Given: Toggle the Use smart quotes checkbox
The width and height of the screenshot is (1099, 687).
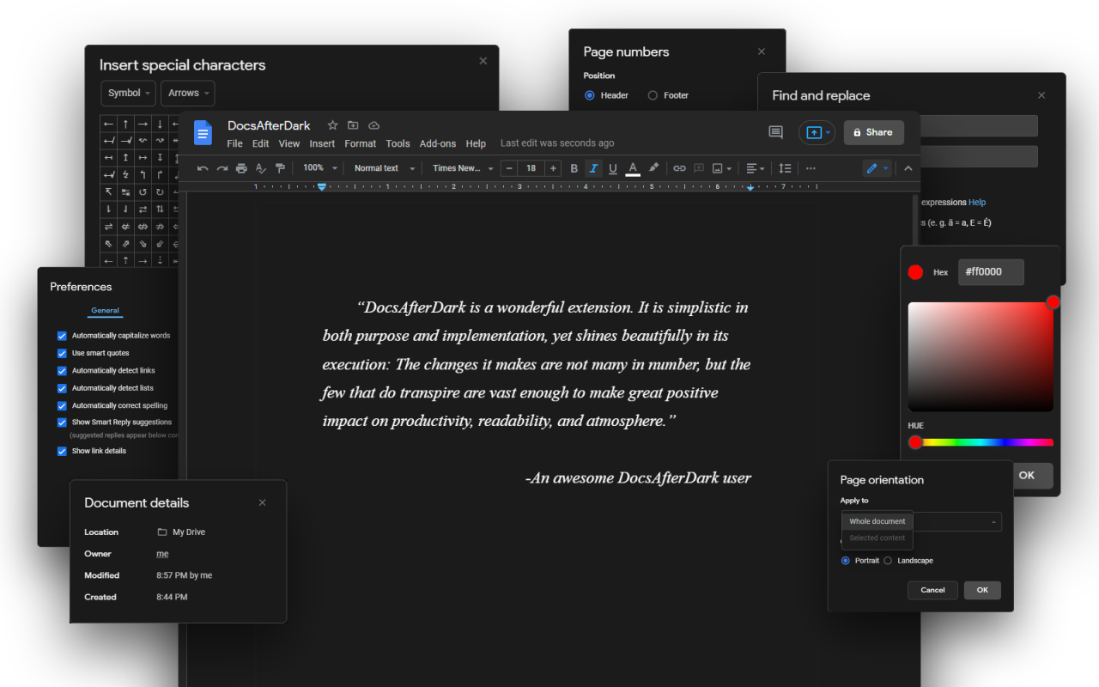Looking at the screenshot, I should click(62, 353).
